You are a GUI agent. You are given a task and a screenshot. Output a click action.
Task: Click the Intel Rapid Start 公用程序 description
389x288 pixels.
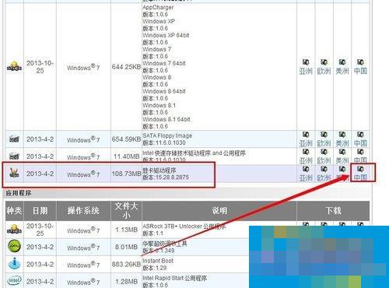coord(174,278)
